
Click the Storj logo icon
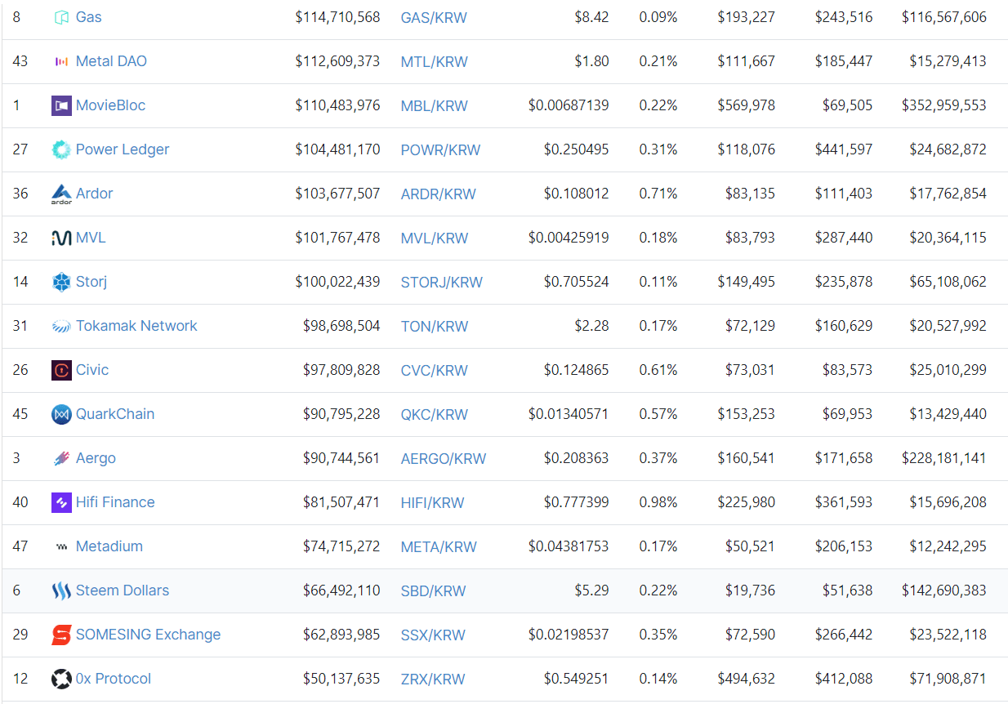[x=61, y=282]
